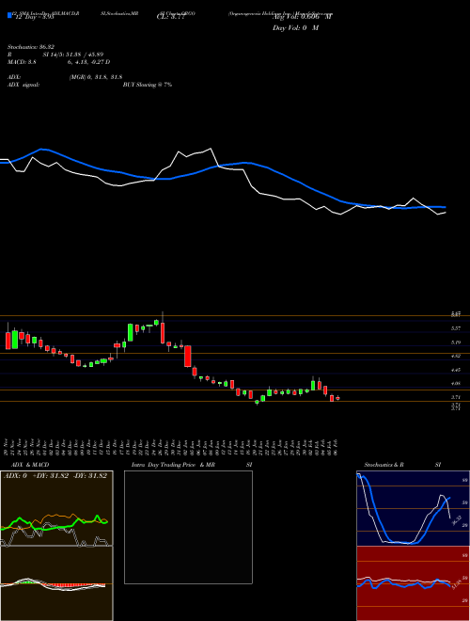This screenshot has height=621, width=470.
Task: Open the empty Intra Day price panel
Action: (x=188, y=527)
